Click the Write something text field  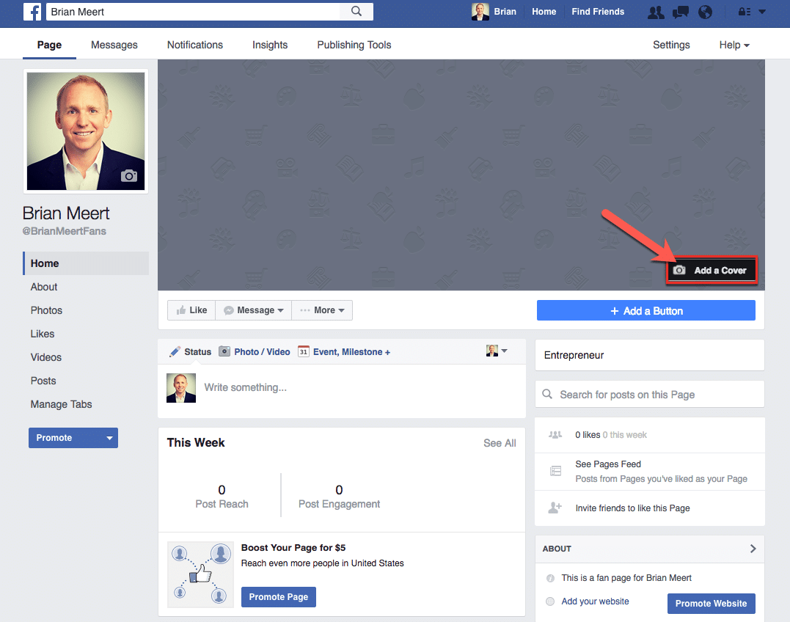pos(360,388)
